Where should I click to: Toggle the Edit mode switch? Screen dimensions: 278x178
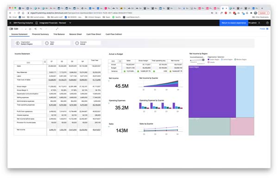pos(11,29)
